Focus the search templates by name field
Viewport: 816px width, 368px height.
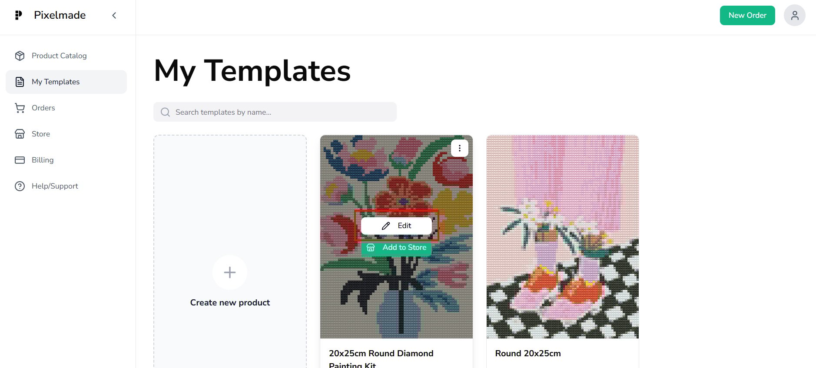coord(282,112)
